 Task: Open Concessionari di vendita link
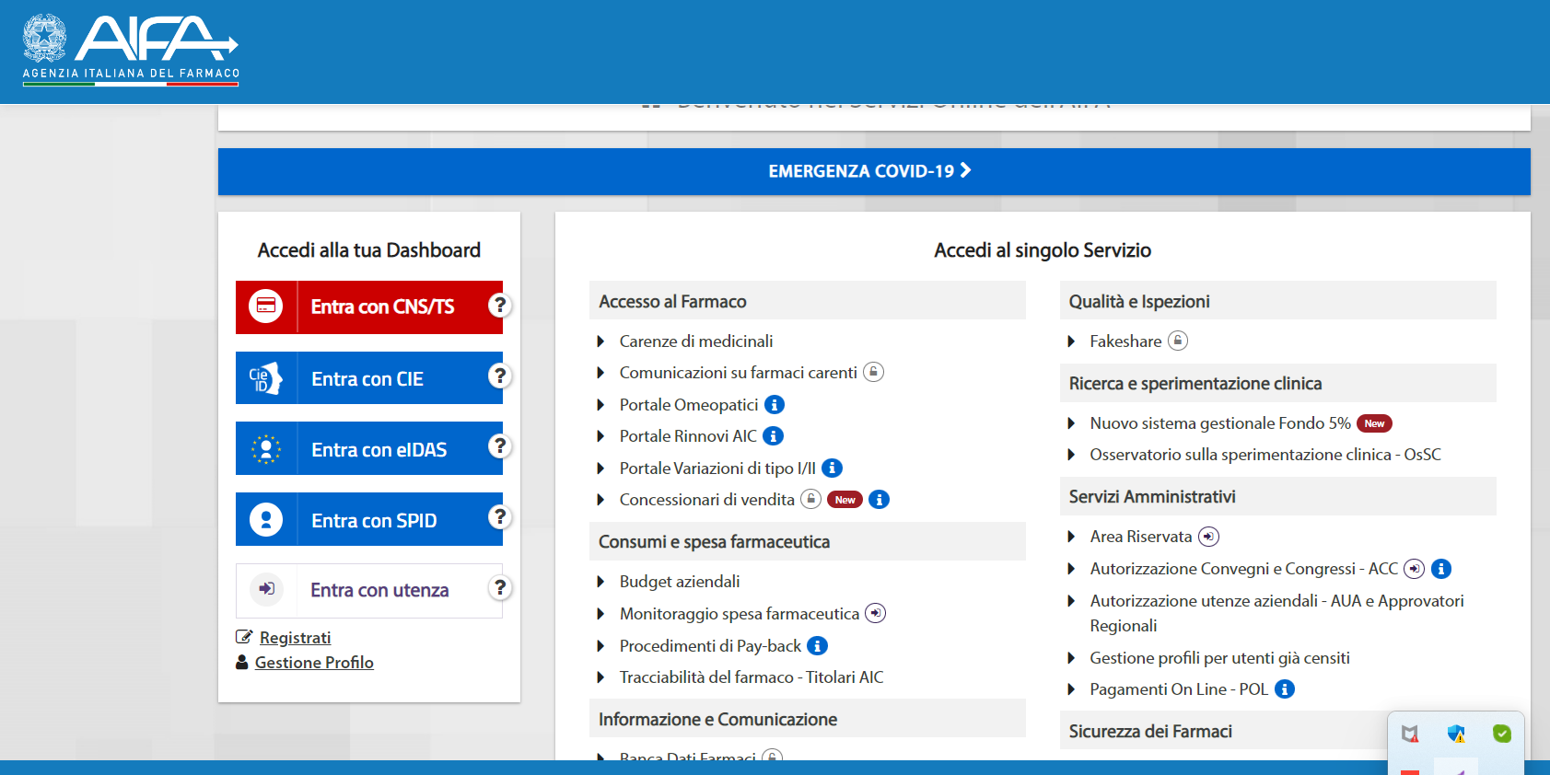click(707, 500)
